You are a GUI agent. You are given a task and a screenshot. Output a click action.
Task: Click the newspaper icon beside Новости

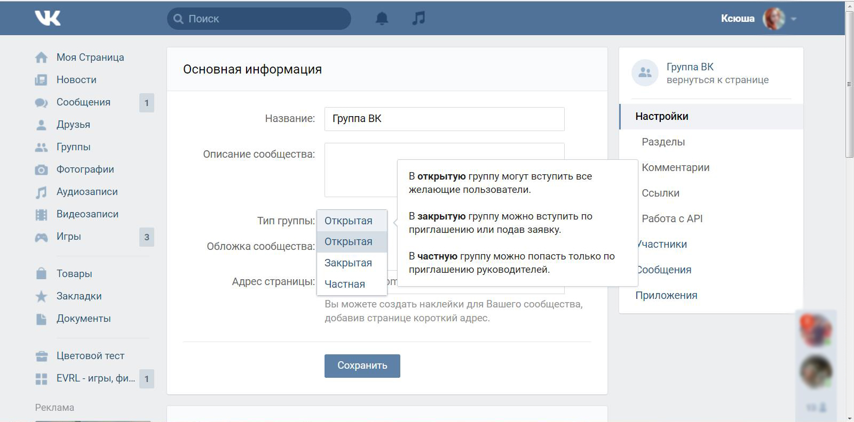pos(41,80)
